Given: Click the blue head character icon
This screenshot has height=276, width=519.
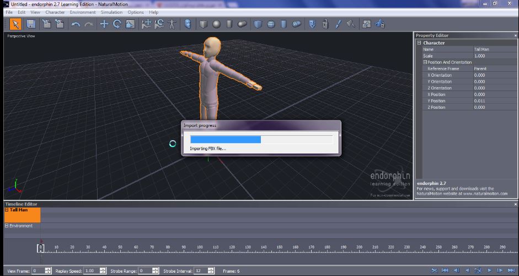Looking at the screenshot, I should tap(188, 24).
